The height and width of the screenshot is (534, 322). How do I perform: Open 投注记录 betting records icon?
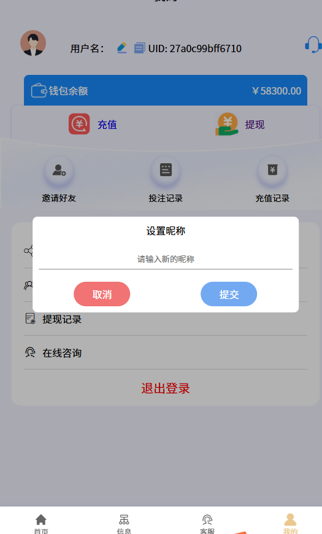(x=166, y=170)
